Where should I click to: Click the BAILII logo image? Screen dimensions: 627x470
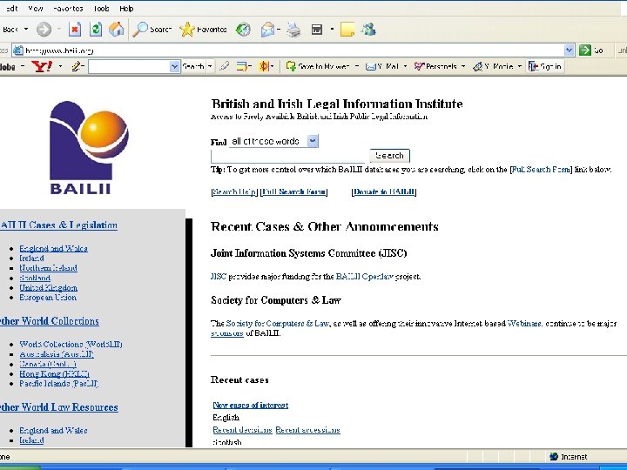(x=89, y=147)
